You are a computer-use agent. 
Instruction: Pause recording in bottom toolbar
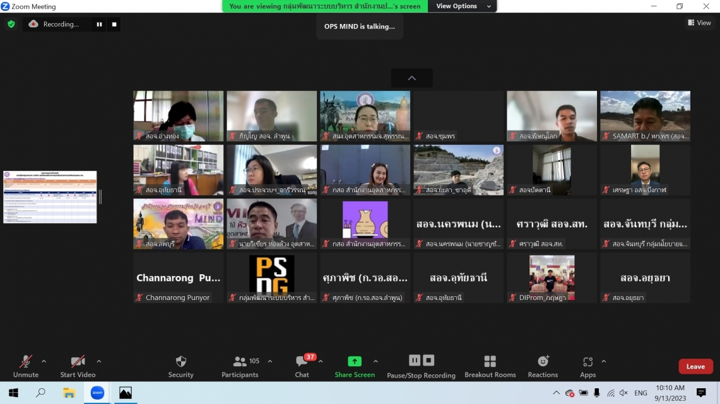pos(414,361)
